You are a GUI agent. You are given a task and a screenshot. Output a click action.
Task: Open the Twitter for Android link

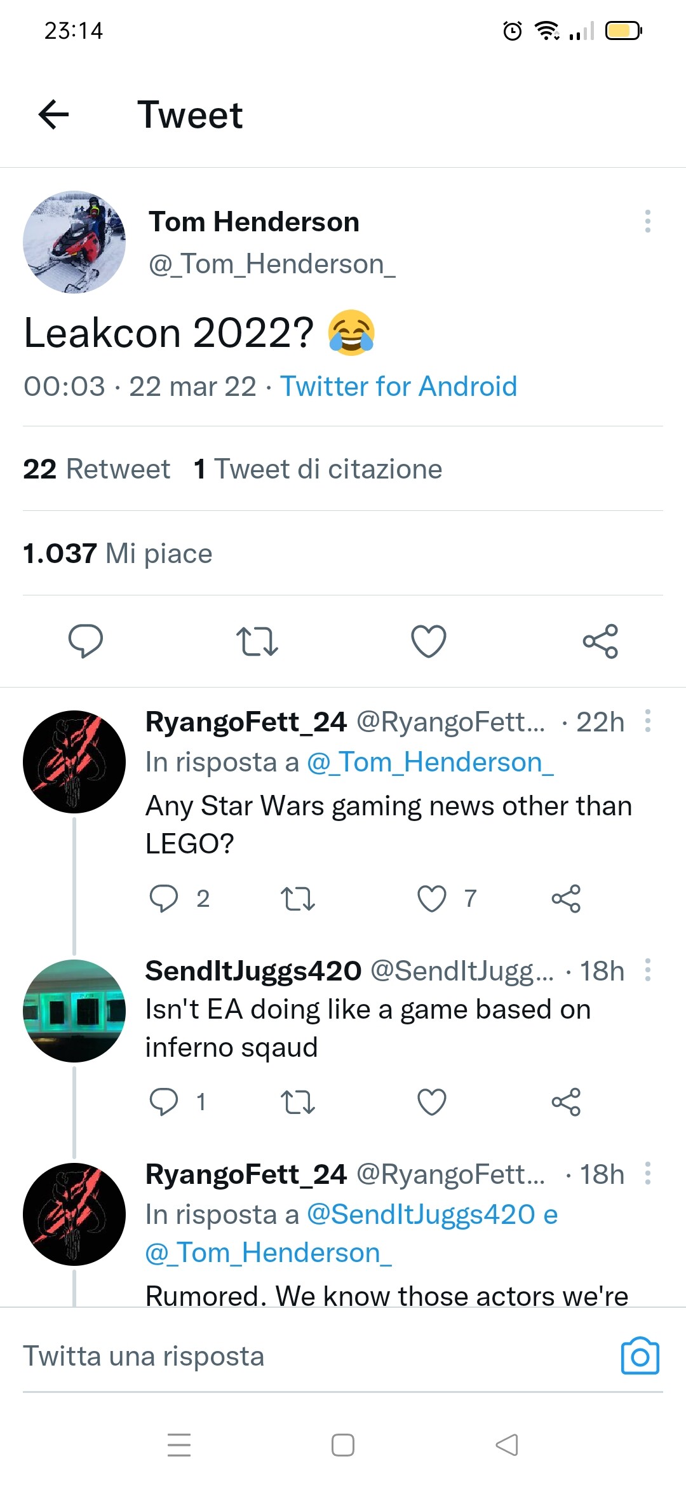click(398, 386)
